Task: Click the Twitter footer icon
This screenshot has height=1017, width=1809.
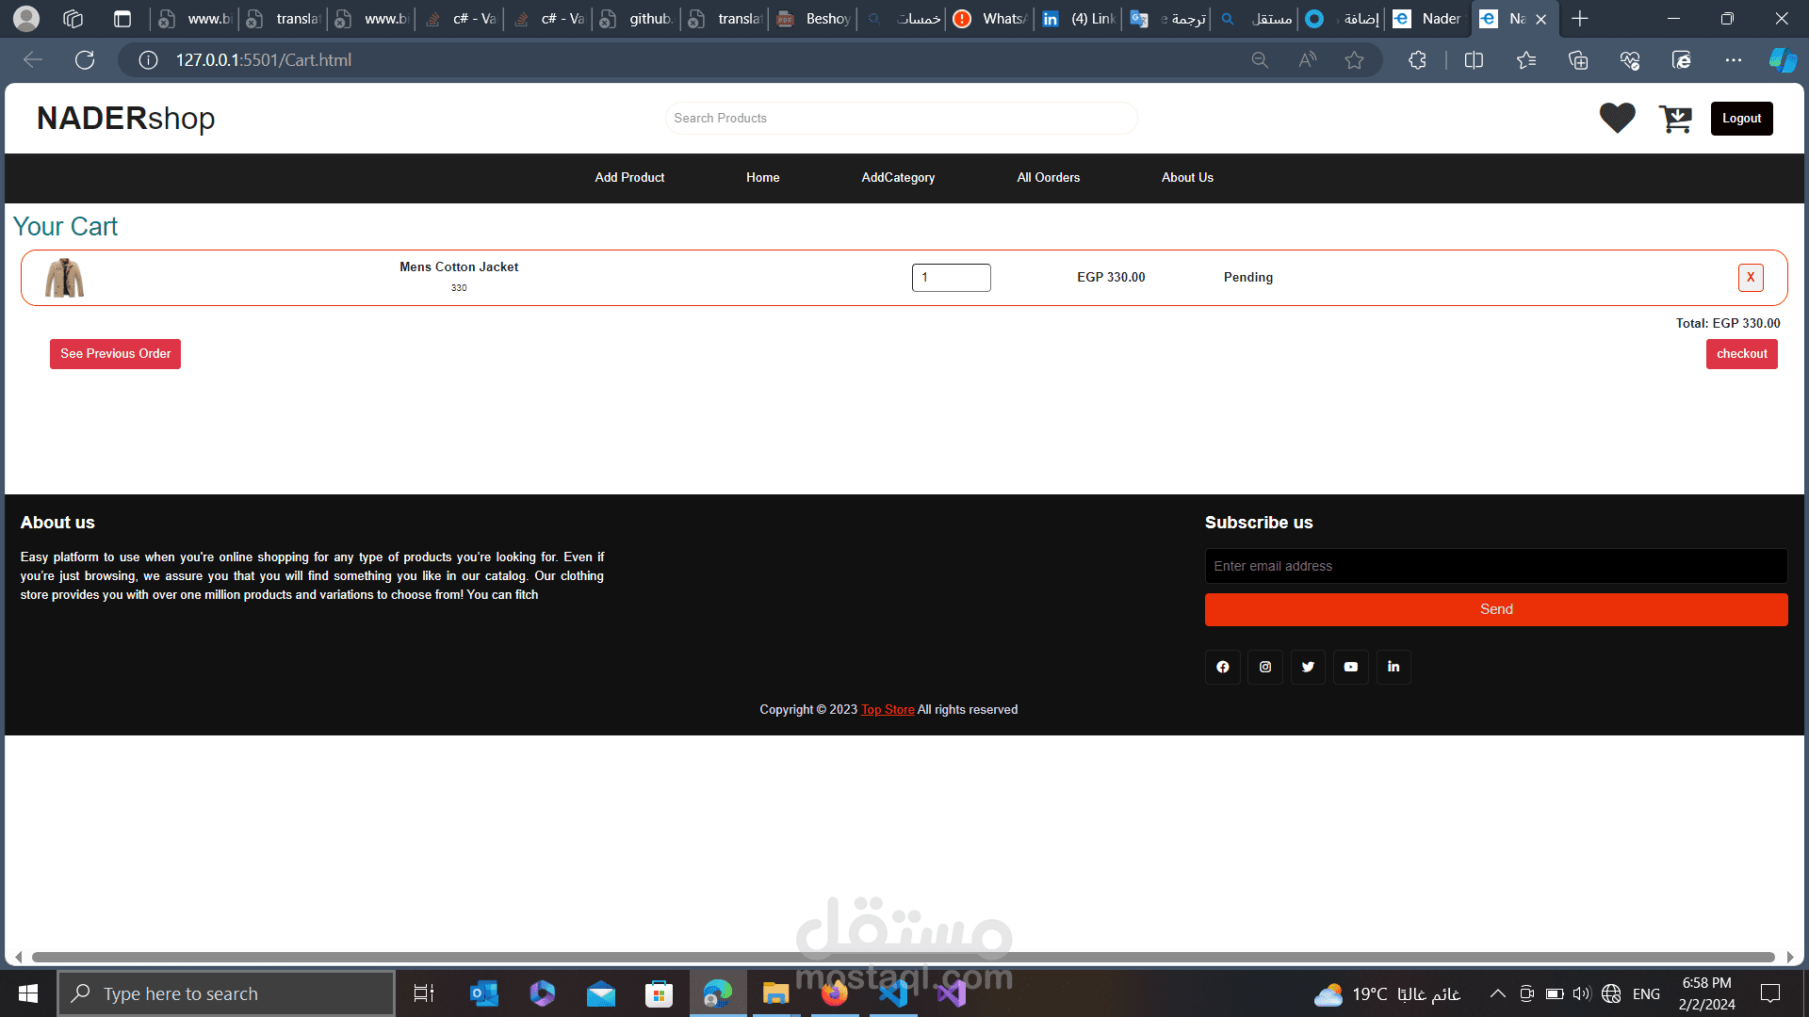Action: coord(1308,667)
